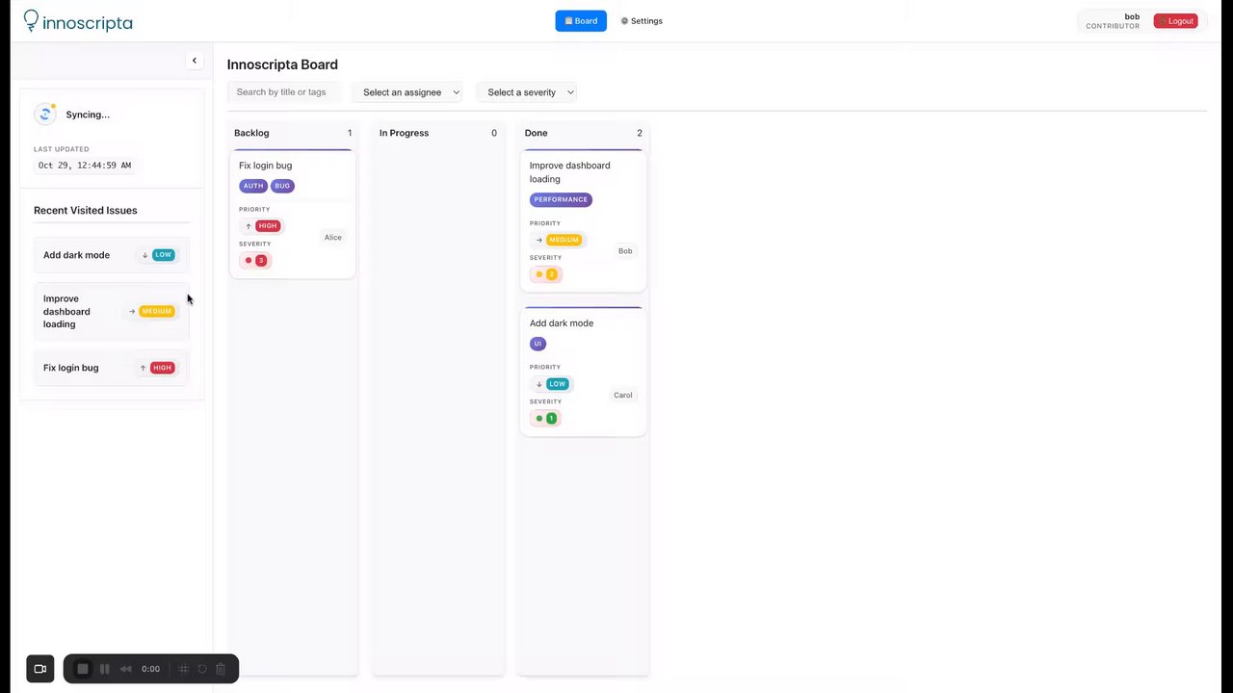Click the innoscripta lightbulb logo
This screenshot has height=693, width=1233.
click(x=32, y=19)
